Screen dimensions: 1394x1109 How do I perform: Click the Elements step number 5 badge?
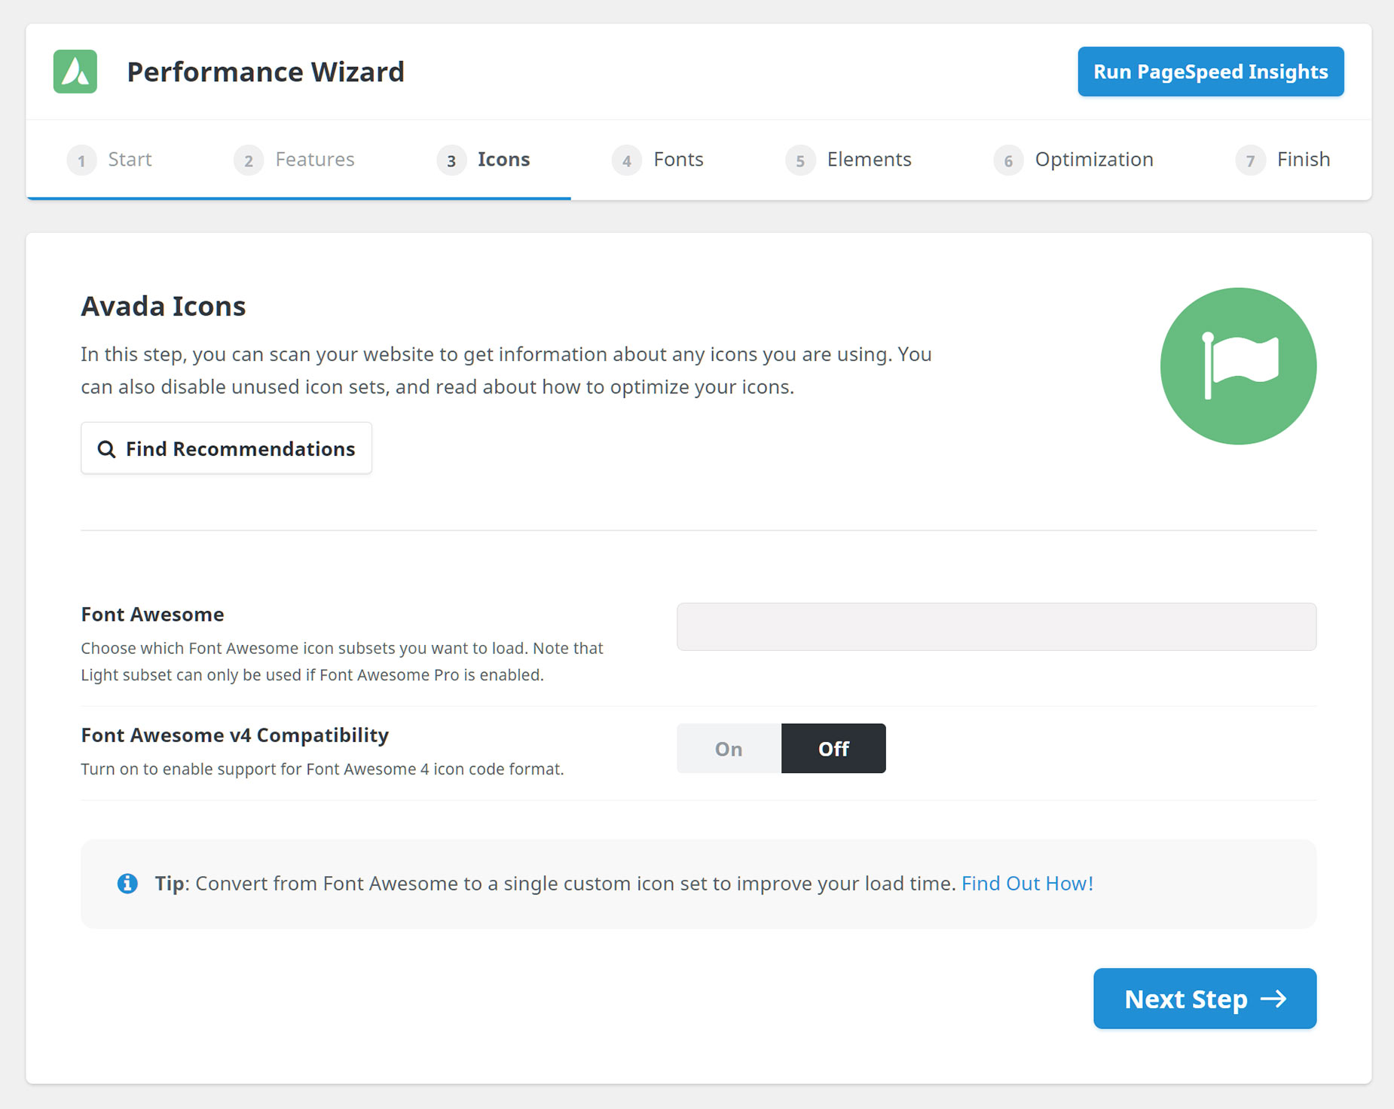800,160
